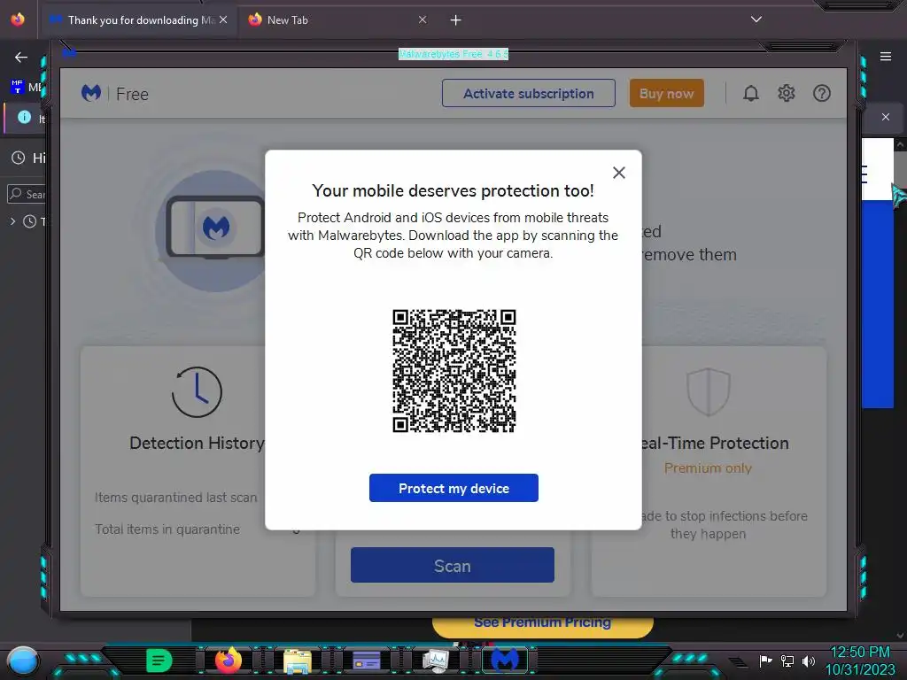
Task: Open Malwarebytes notifications bell
Action: click(751, 93)
